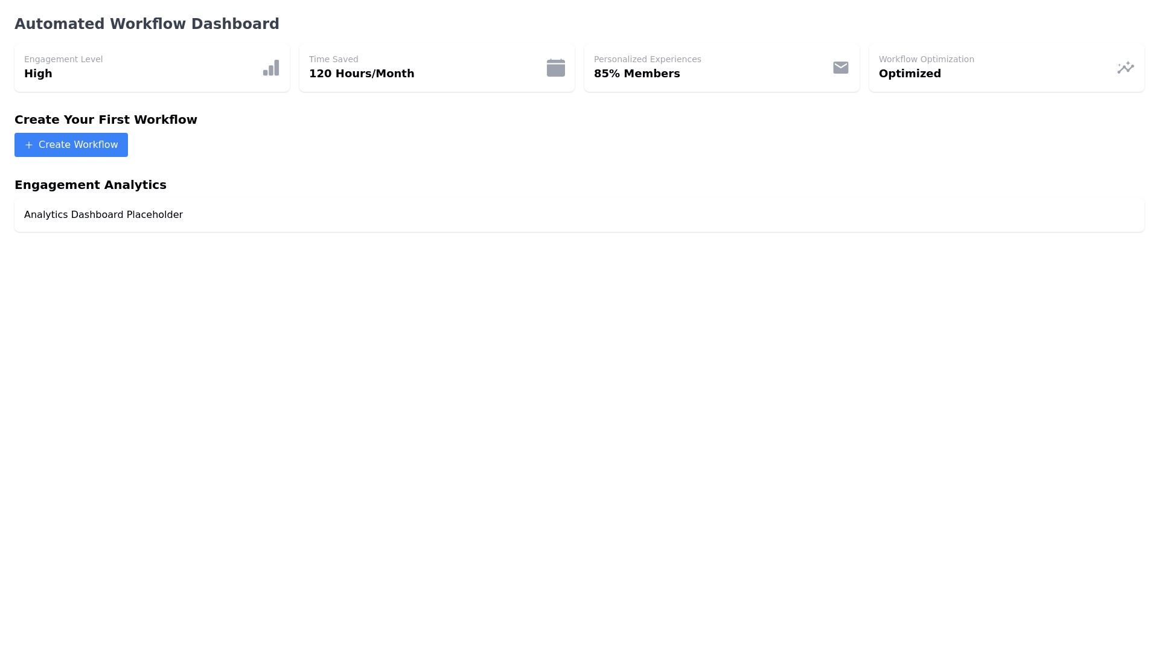Click the plus icon on Create Workflow button
This screenshot has height=652, width=1159.
point(29,145)
